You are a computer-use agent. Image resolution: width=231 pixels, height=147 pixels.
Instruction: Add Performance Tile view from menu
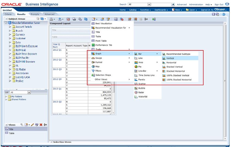pos(112,45)
